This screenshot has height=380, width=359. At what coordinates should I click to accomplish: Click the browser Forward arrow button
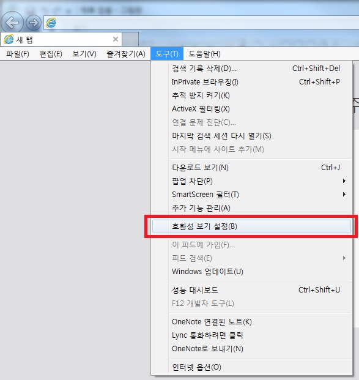tap(34, 23)
